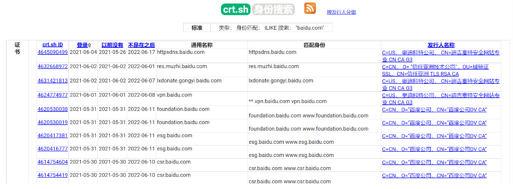Click the 2021-06-04 logged date cell
This screenshot has height=189, width=513.
tap(83, 52)
